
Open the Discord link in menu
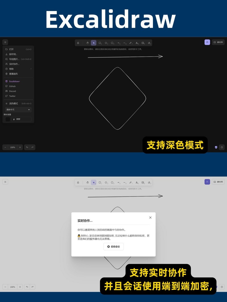point(18,91)
